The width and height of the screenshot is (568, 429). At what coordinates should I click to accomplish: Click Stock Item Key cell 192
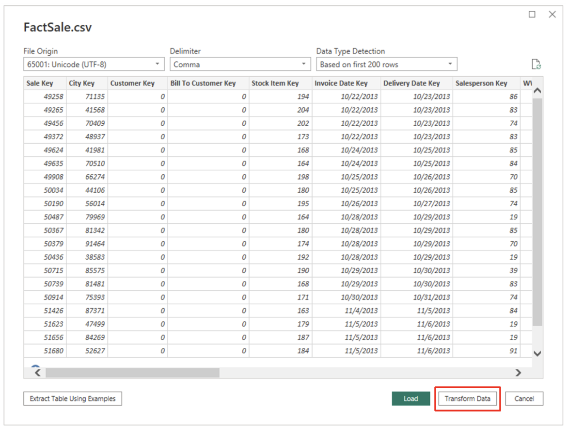(x=281, y=257)
